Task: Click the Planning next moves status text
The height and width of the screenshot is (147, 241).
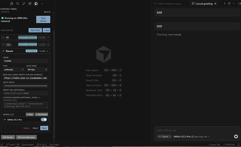Action: point(169,35)
